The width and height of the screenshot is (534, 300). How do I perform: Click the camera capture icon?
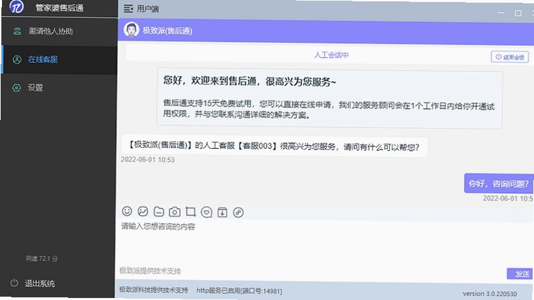point(175,212)
